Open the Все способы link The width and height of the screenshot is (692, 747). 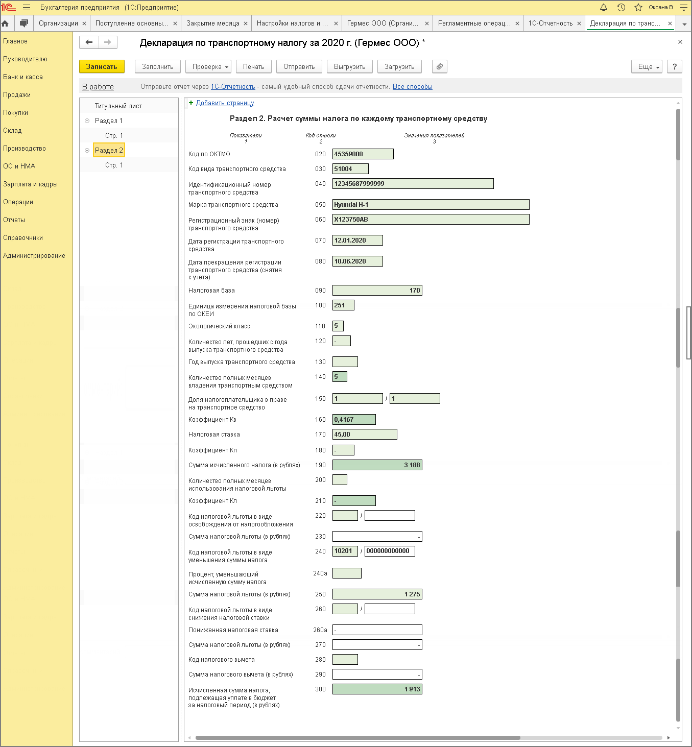pyautogui.click(x=413, y=87)
